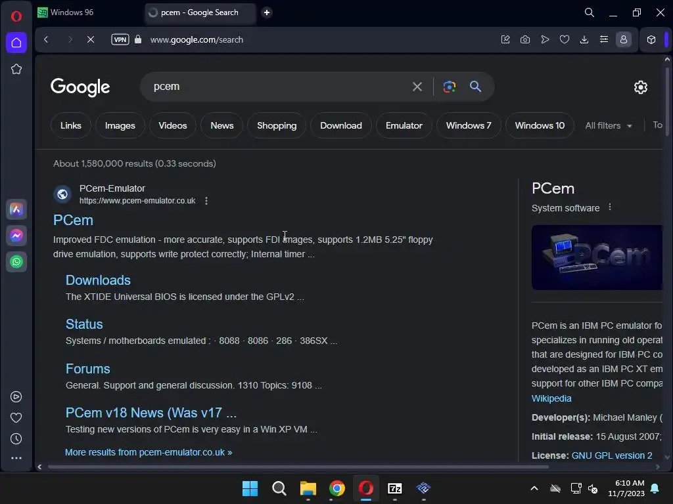This screenshot has width=673, height=504.
Task: Go back to previous page
Action: 47,39
